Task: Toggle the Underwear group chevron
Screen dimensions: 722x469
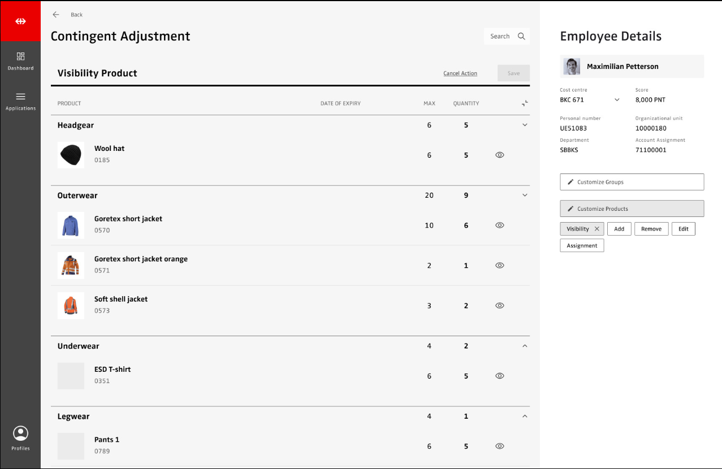Action: [525, 346]
